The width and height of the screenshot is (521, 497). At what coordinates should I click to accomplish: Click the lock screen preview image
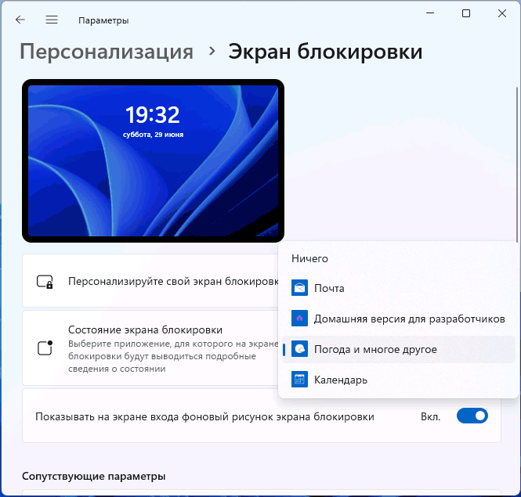pos(153,160)
